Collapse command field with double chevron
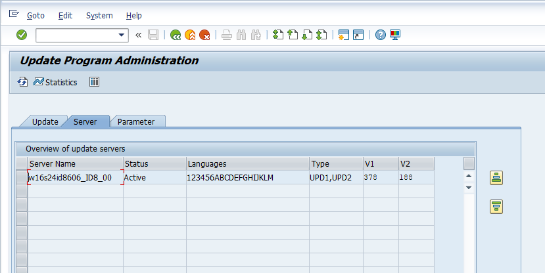 click(x=138, y=35)
